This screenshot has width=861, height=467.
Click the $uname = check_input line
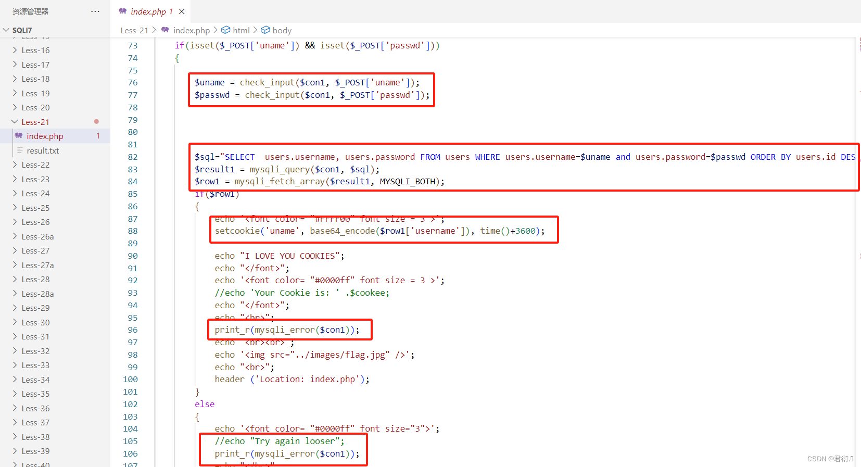point(307,82)
